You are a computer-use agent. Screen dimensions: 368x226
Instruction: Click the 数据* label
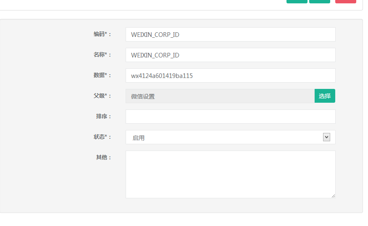[102, 75]
